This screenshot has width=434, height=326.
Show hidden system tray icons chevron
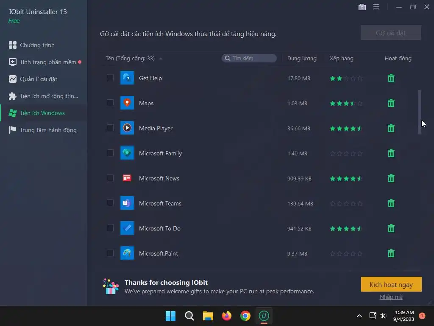click(359, 316)
